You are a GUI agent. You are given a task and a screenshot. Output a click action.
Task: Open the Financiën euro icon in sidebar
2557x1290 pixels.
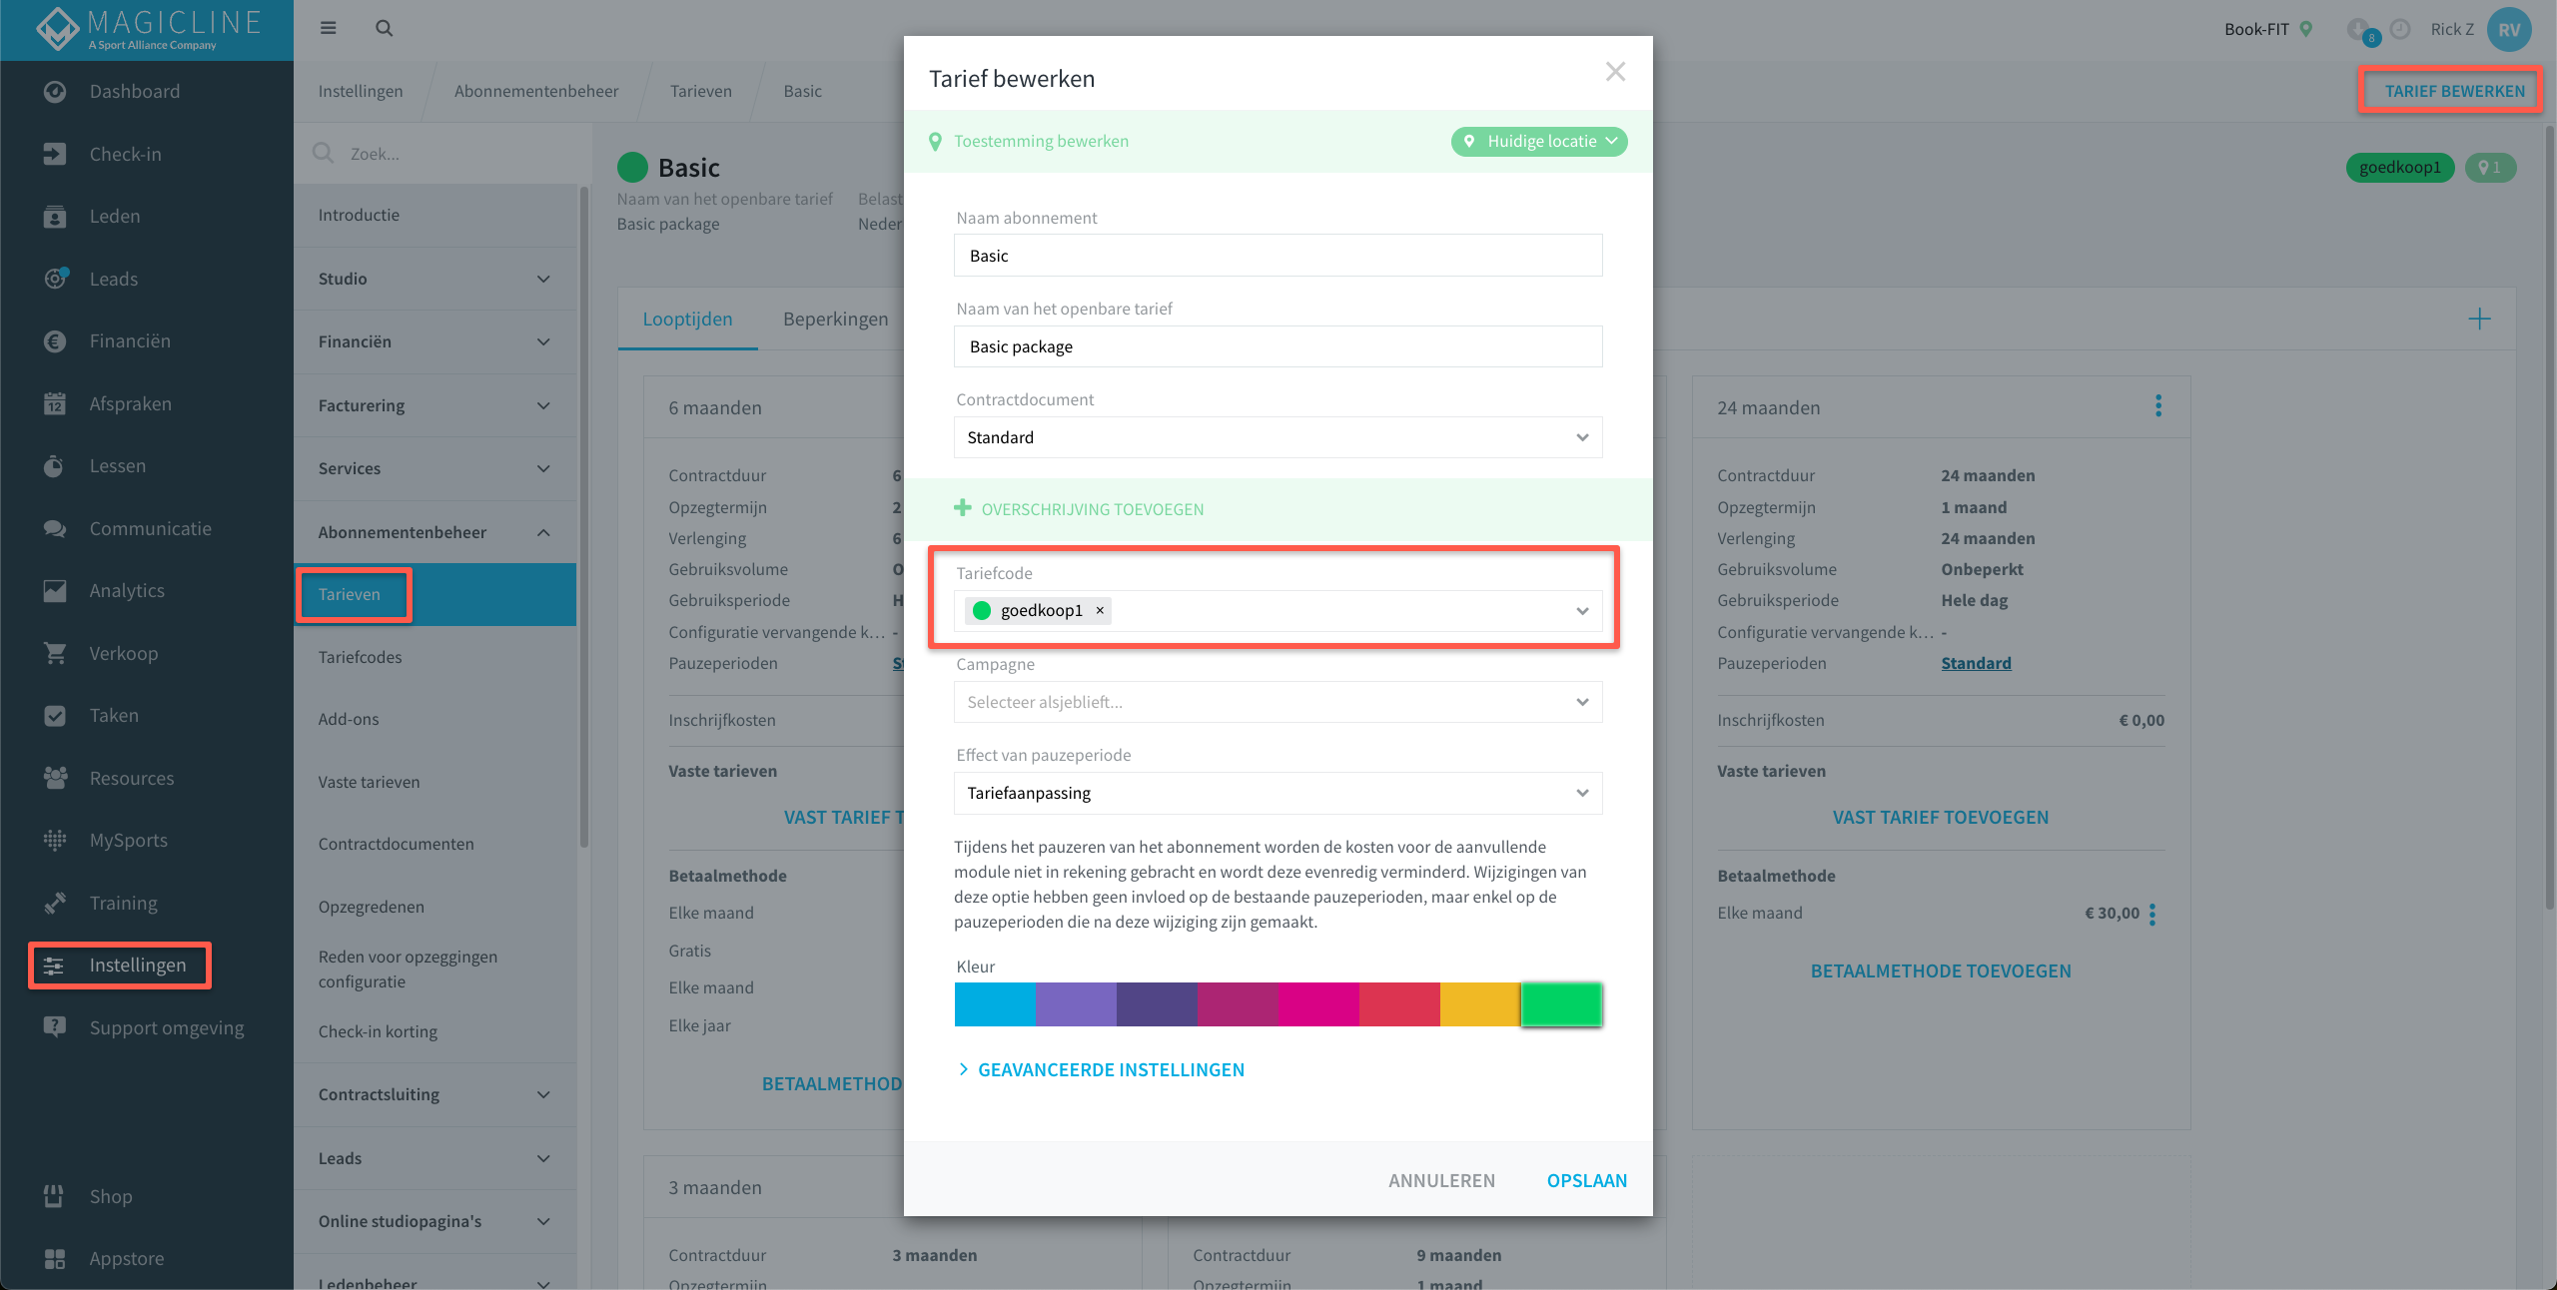pos(55,341)
